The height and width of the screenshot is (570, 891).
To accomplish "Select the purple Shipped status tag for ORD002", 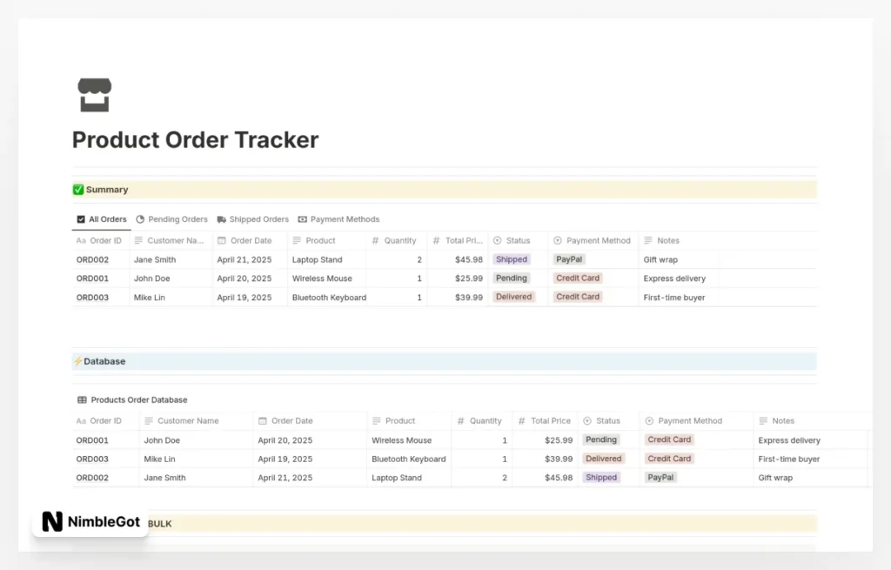I will point(512,259).
